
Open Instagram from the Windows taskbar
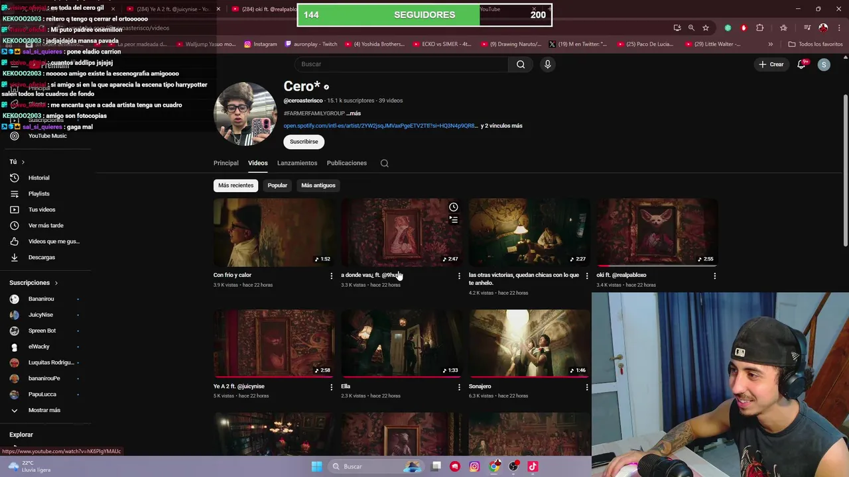(474, 466)
